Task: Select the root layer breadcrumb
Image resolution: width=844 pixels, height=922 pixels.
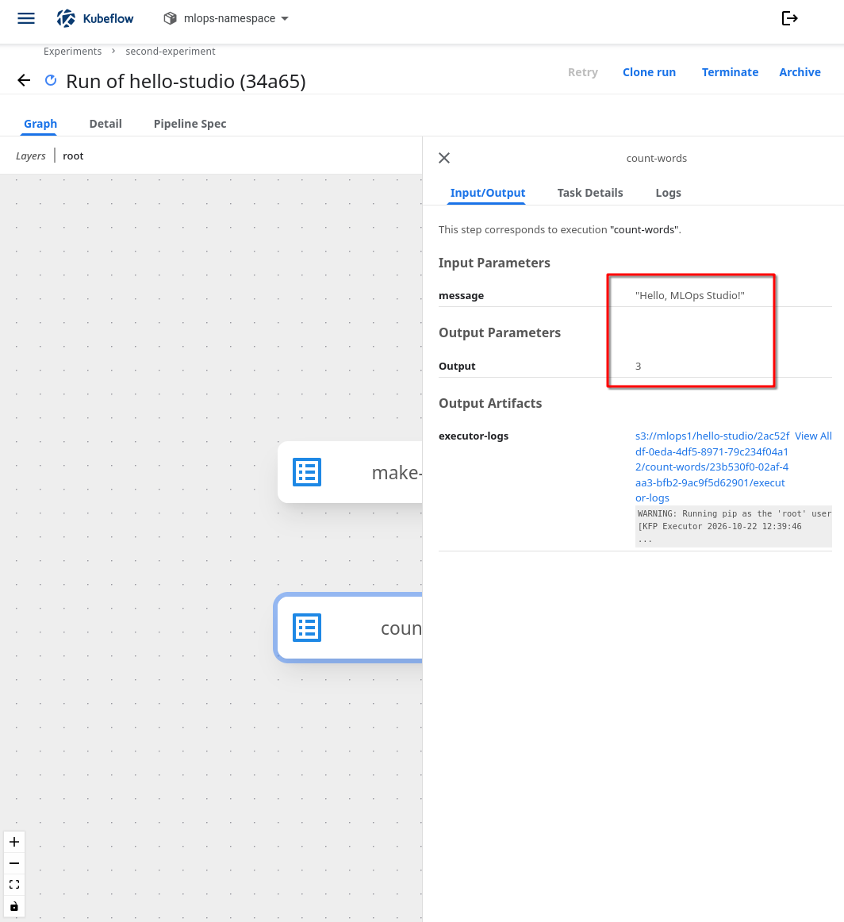Action: [x=73, y=156]
